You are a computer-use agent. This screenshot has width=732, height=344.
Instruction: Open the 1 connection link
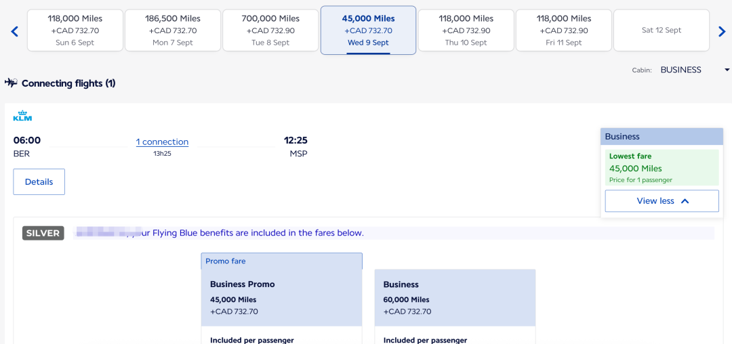(x=163, y=142)
